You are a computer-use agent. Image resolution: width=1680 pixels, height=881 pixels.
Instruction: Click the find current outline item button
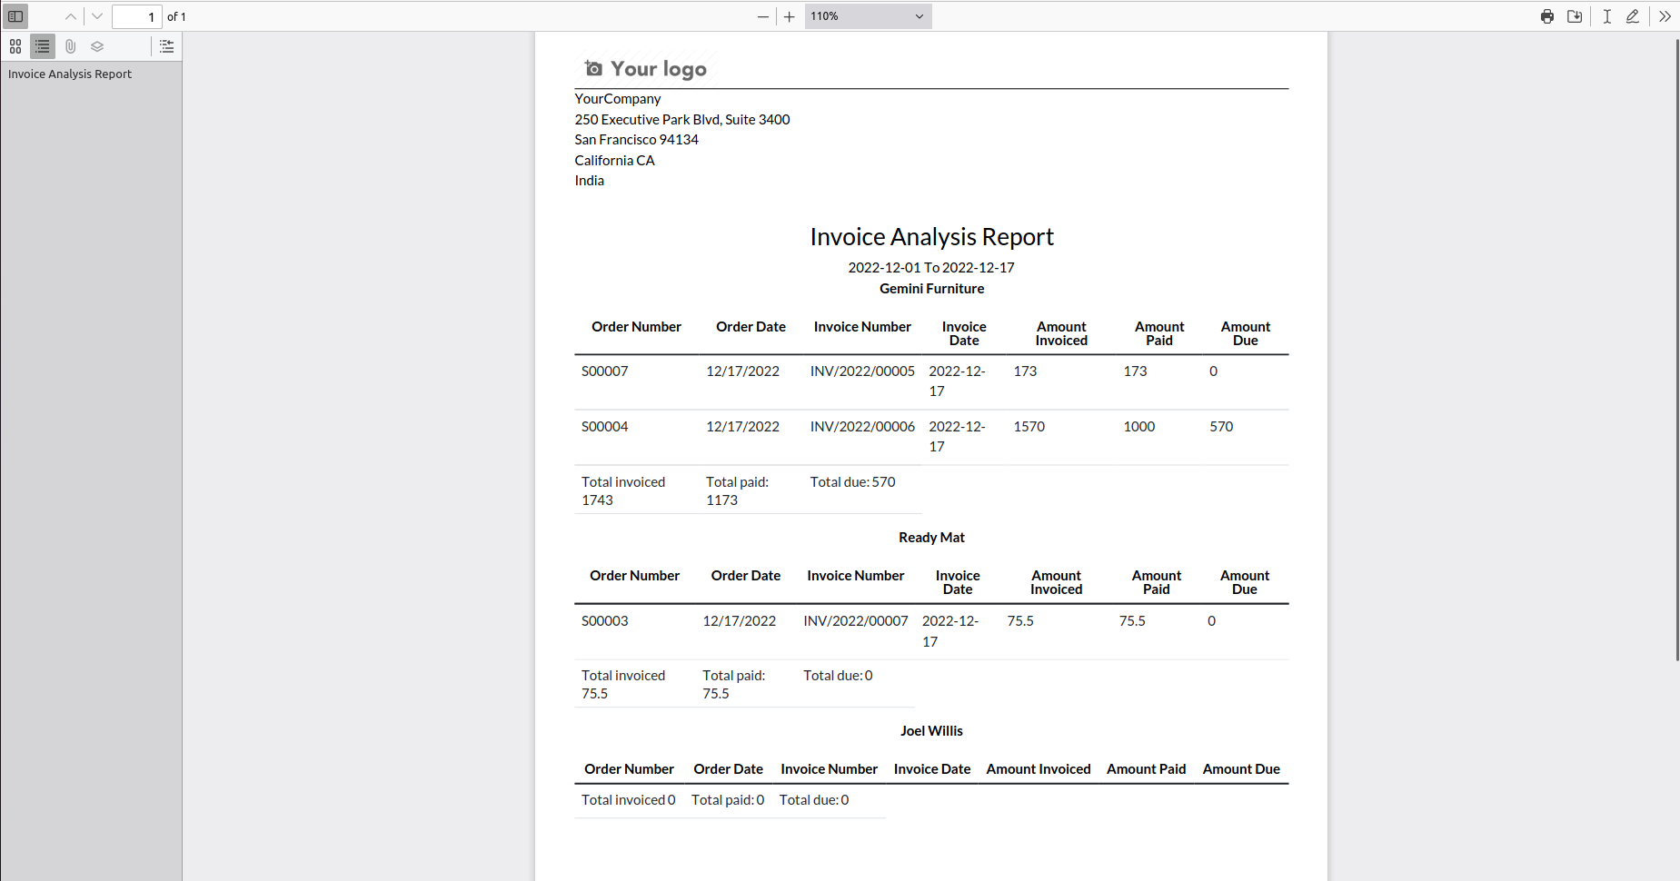[x=167, y=46]
